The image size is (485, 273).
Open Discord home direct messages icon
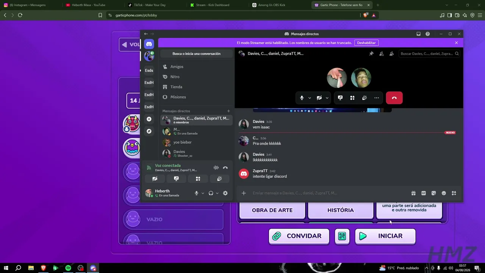coord(149,44)
